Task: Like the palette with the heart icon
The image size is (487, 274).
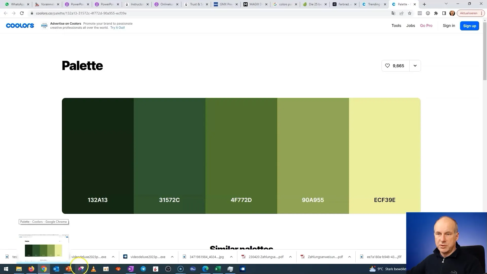Action: tap(395, 66)
